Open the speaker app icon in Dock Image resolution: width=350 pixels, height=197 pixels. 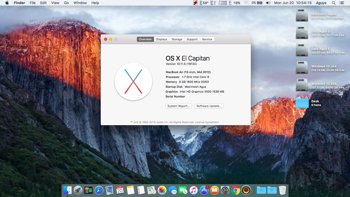point(246,190)
